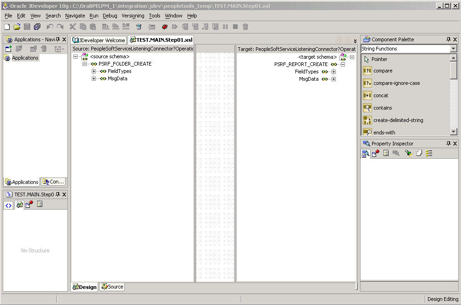Open a file with the folder toolbar icon
The height and width of the screenshot is (305, 461).
(17, 26)
